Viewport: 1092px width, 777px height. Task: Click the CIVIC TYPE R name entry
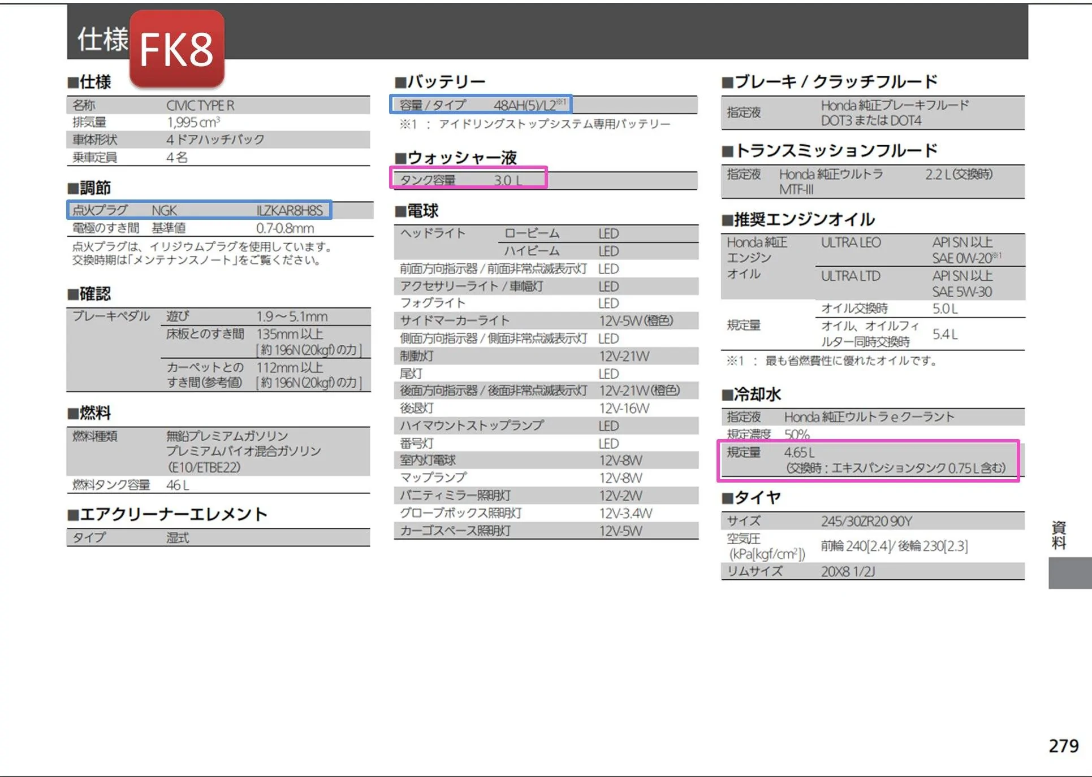[x=201, y=105]
